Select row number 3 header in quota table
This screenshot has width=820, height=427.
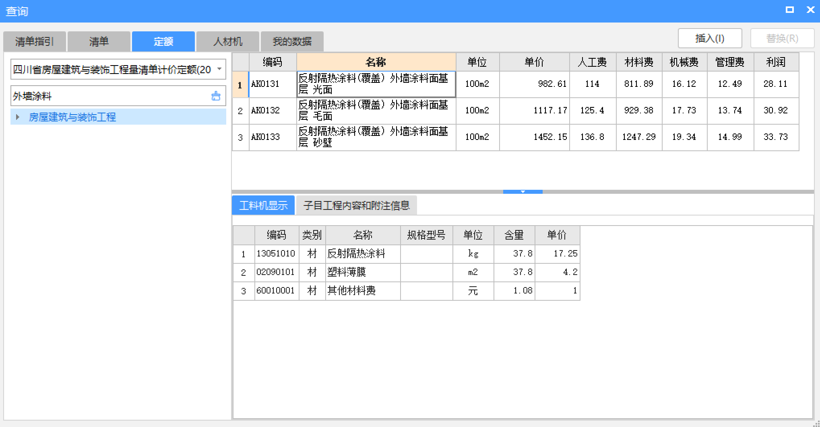240,137
